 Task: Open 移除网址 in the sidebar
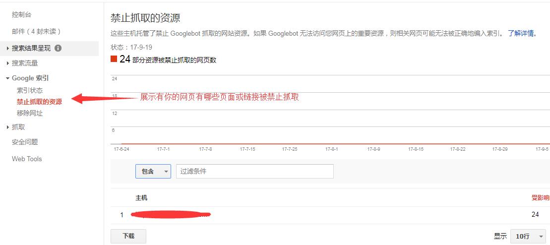point(30,114)
